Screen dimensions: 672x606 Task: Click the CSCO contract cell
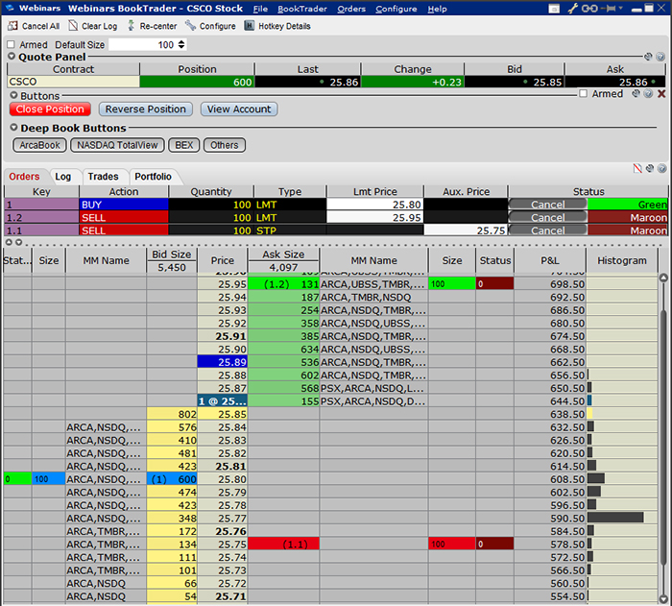(x=73, y=82)
